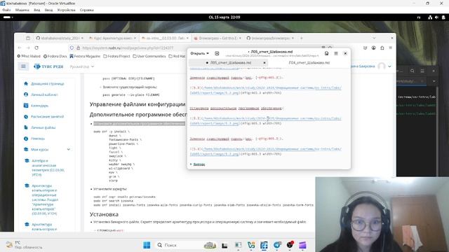Open the Task View icon in taskbar
The height and width of the screenshot is (252, 449).
(224, 245)
